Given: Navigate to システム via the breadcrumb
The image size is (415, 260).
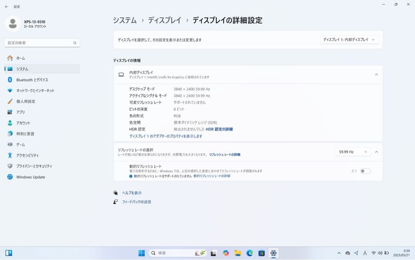Looking at the screenshot, I should 125,20.
